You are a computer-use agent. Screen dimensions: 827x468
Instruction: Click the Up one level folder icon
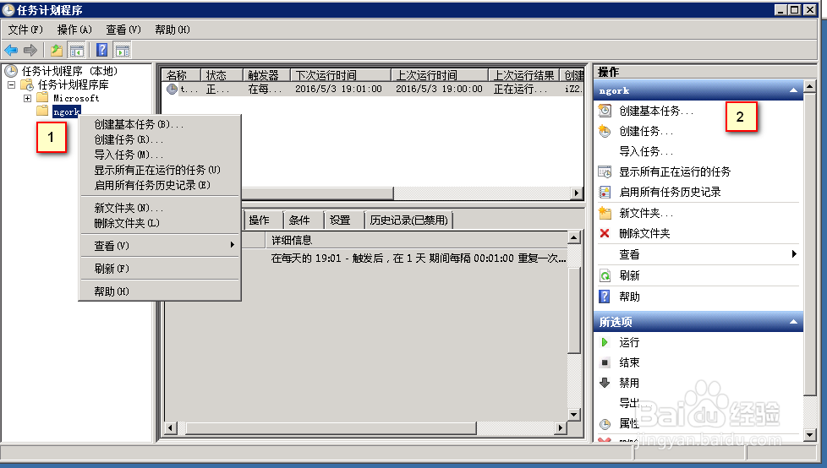pos(57,51)
